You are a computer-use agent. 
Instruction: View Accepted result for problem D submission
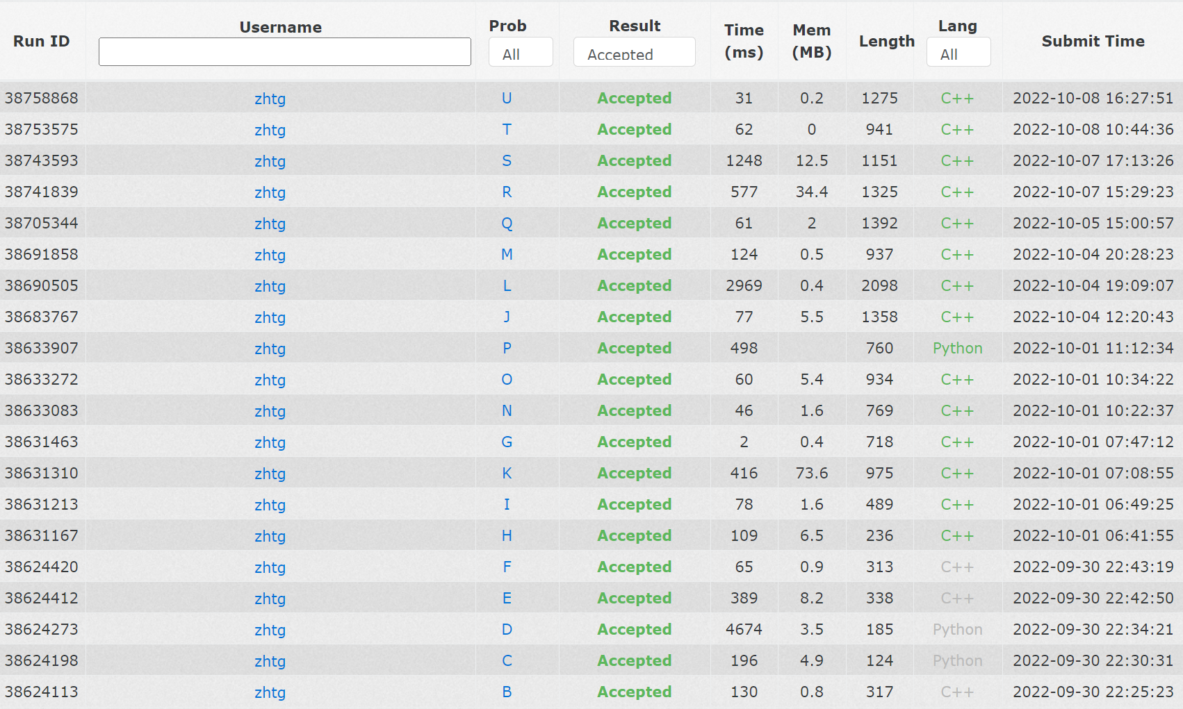coord(634,630)
